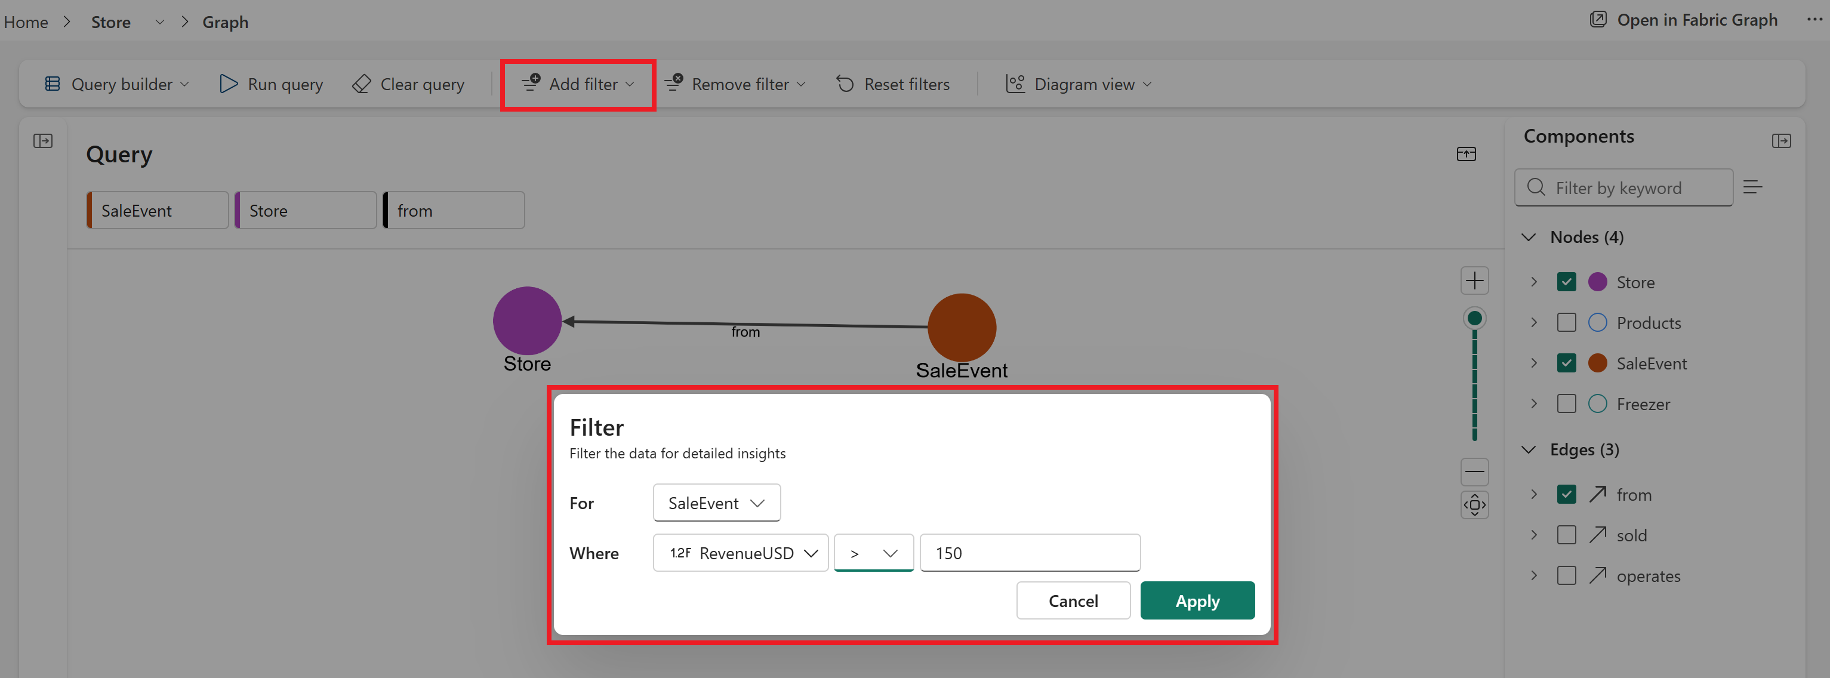
Task: Click the filter value field 150
Action: coord(1030,553)
